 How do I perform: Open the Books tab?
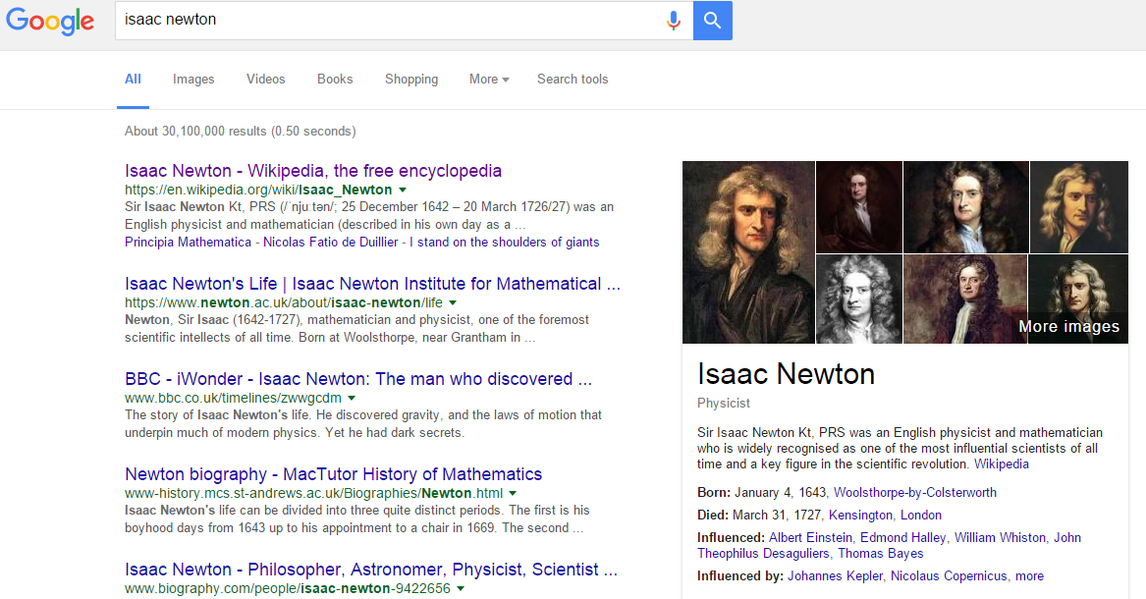pos(335,79)
